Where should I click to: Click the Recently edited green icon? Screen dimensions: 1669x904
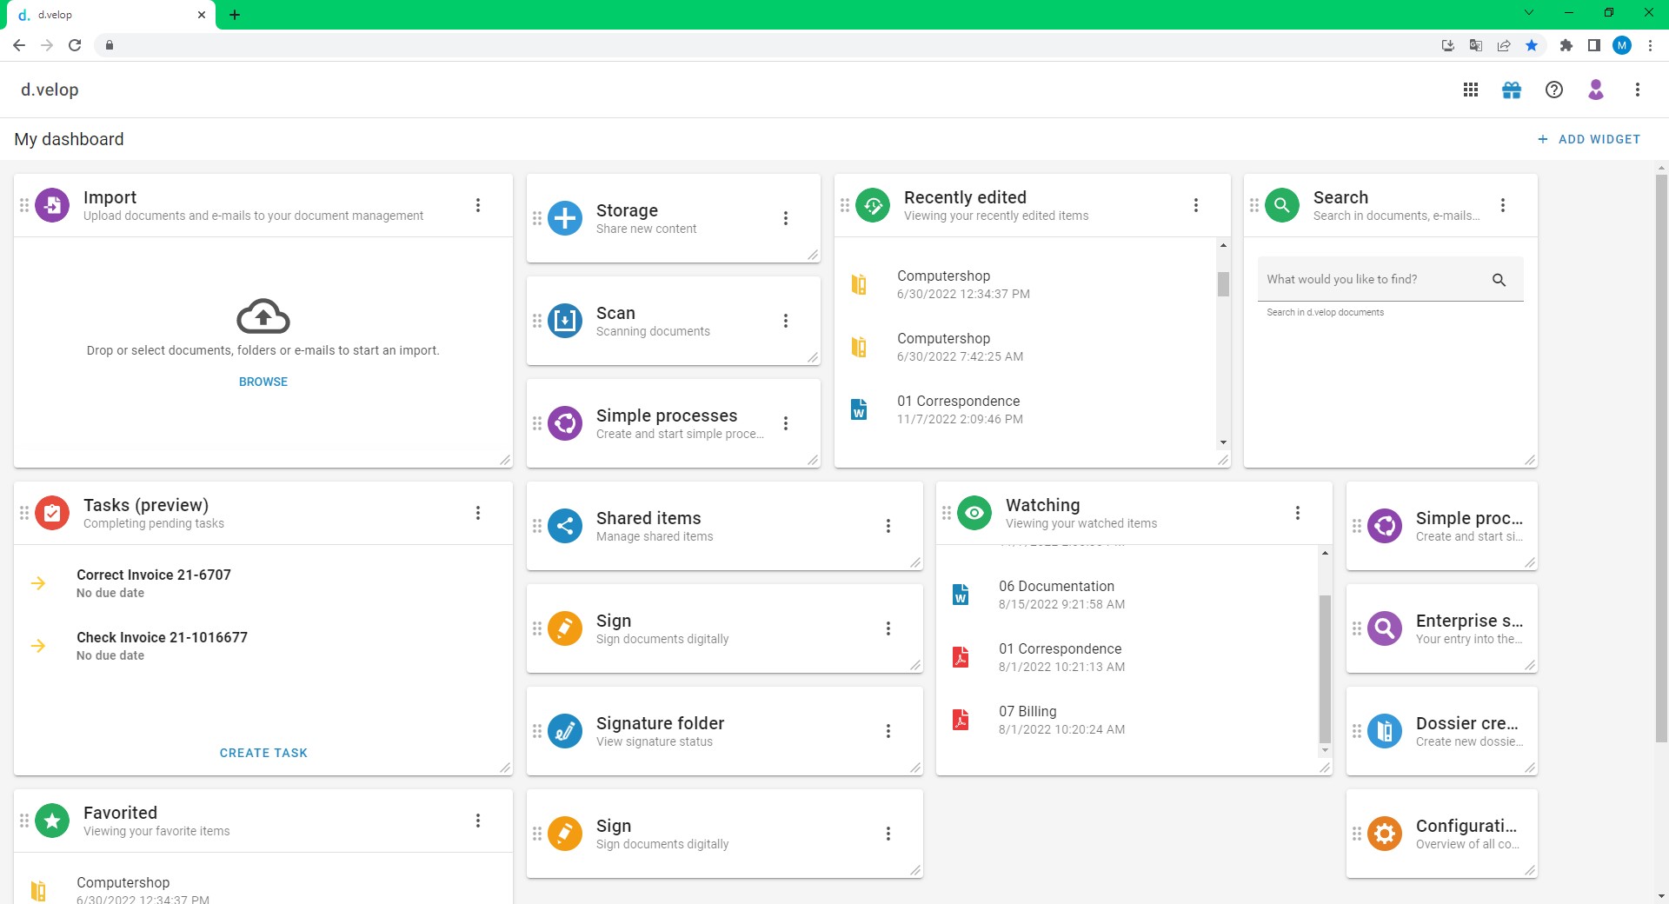[x=873, y=206]
